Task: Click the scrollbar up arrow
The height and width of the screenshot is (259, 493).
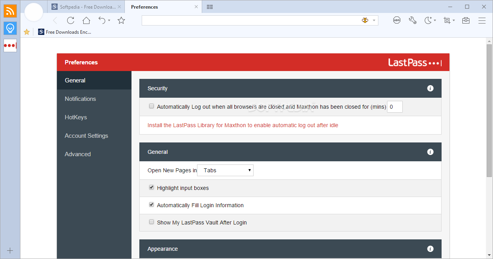Action: click(489, 41)
